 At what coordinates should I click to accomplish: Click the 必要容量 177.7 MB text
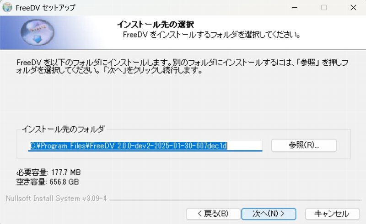pyautogui.click(x=48, y=172)
